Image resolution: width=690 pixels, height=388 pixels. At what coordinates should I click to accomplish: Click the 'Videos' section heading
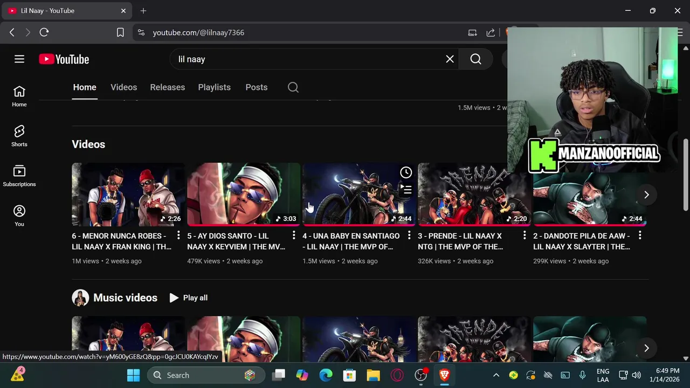[x=88, y=144]
